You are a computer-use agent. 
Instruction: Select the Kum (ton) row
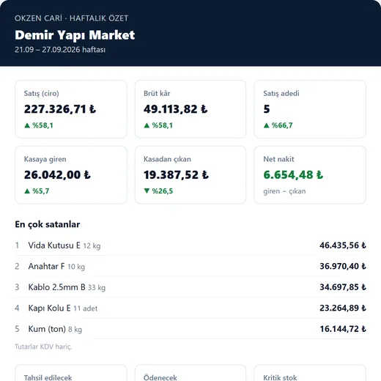(190, 329)
